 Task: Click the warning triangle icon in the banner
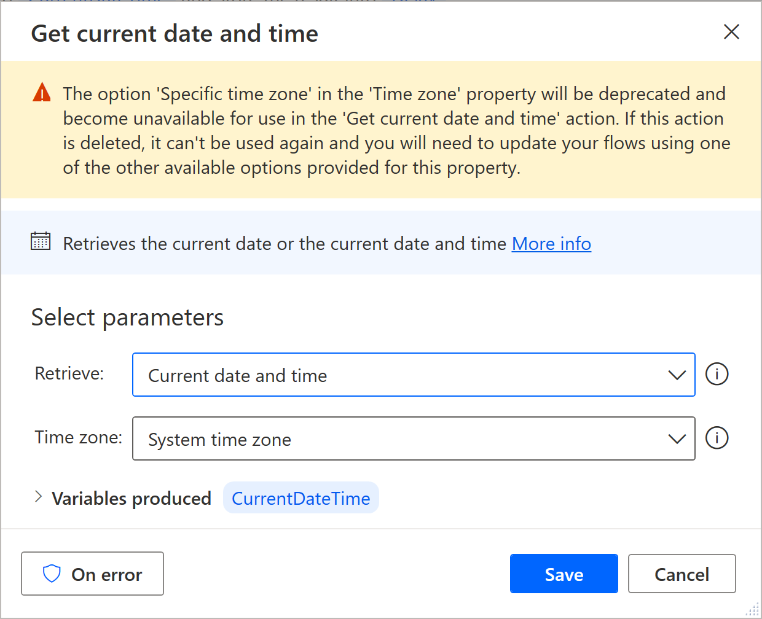click(x=41, y=93)
